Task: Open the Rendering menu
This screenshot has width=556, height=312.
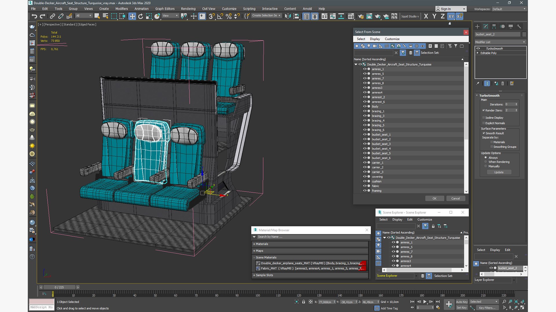Action: click(188, 9)
